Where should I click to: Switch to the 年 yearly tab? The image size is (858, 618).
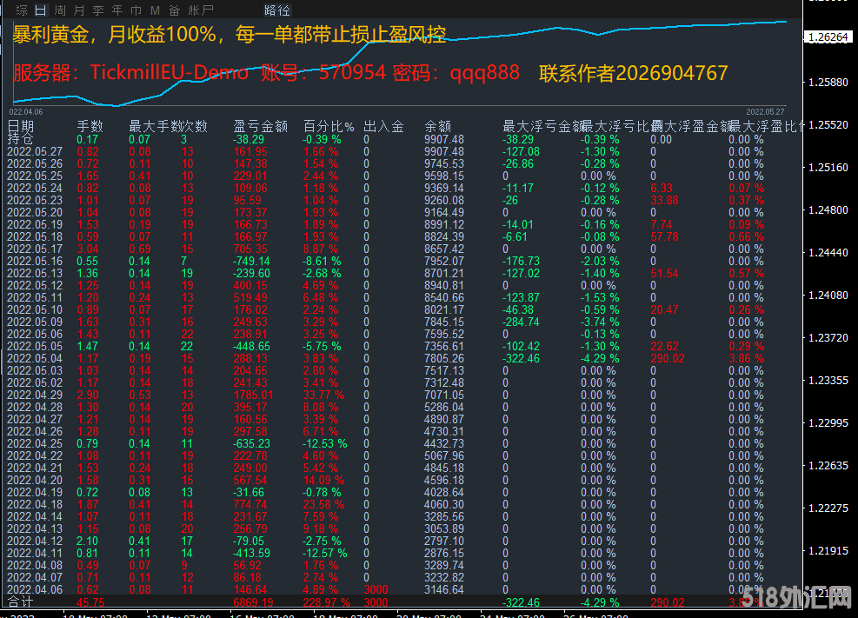[x=117, y=10]
